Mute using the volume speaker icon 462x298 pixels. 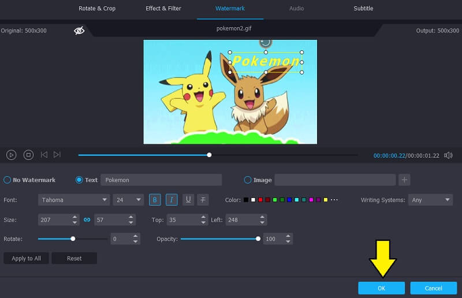448,155
